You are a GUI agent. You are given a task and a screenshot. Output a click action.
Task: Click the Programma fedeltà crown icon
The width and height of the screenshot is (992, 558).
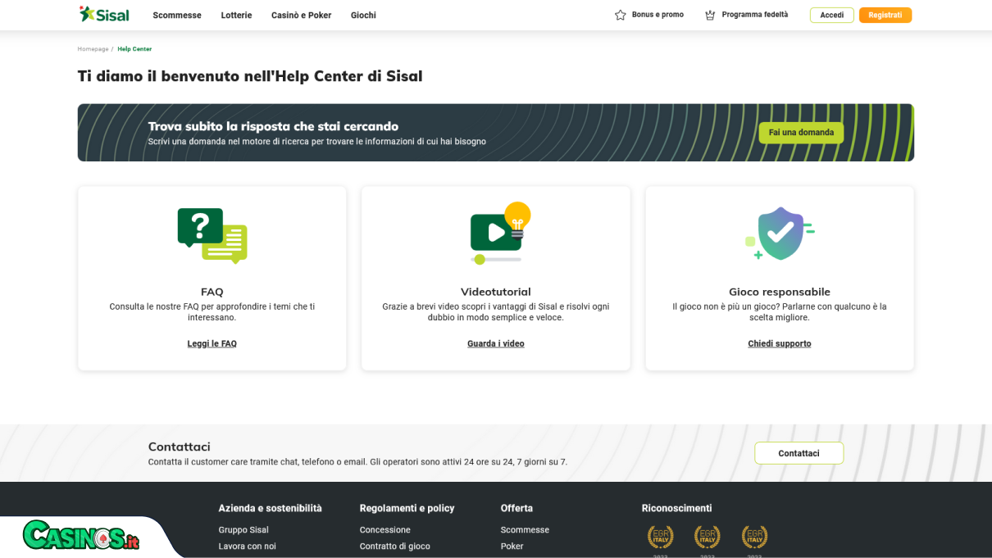[710, 15]
